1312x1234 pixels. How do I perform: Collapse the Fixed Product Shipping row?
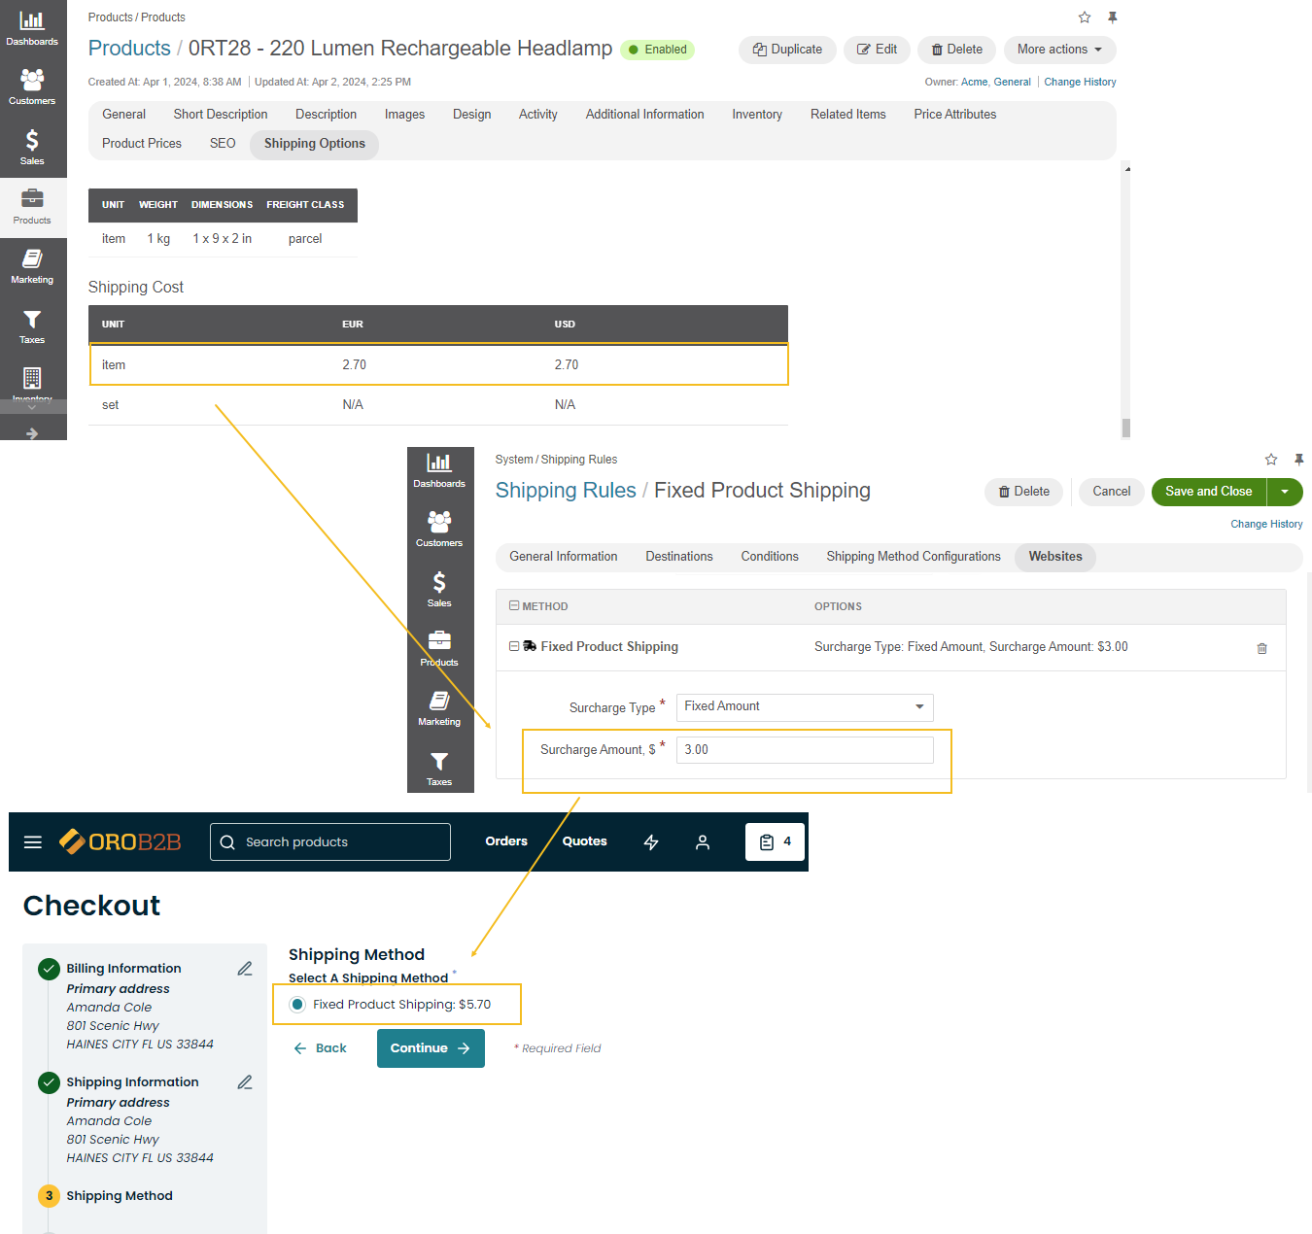click(514, 646)
